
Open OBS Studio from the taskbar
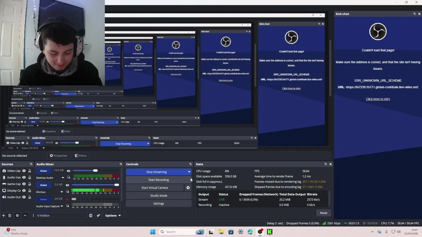tap(260, 232)
